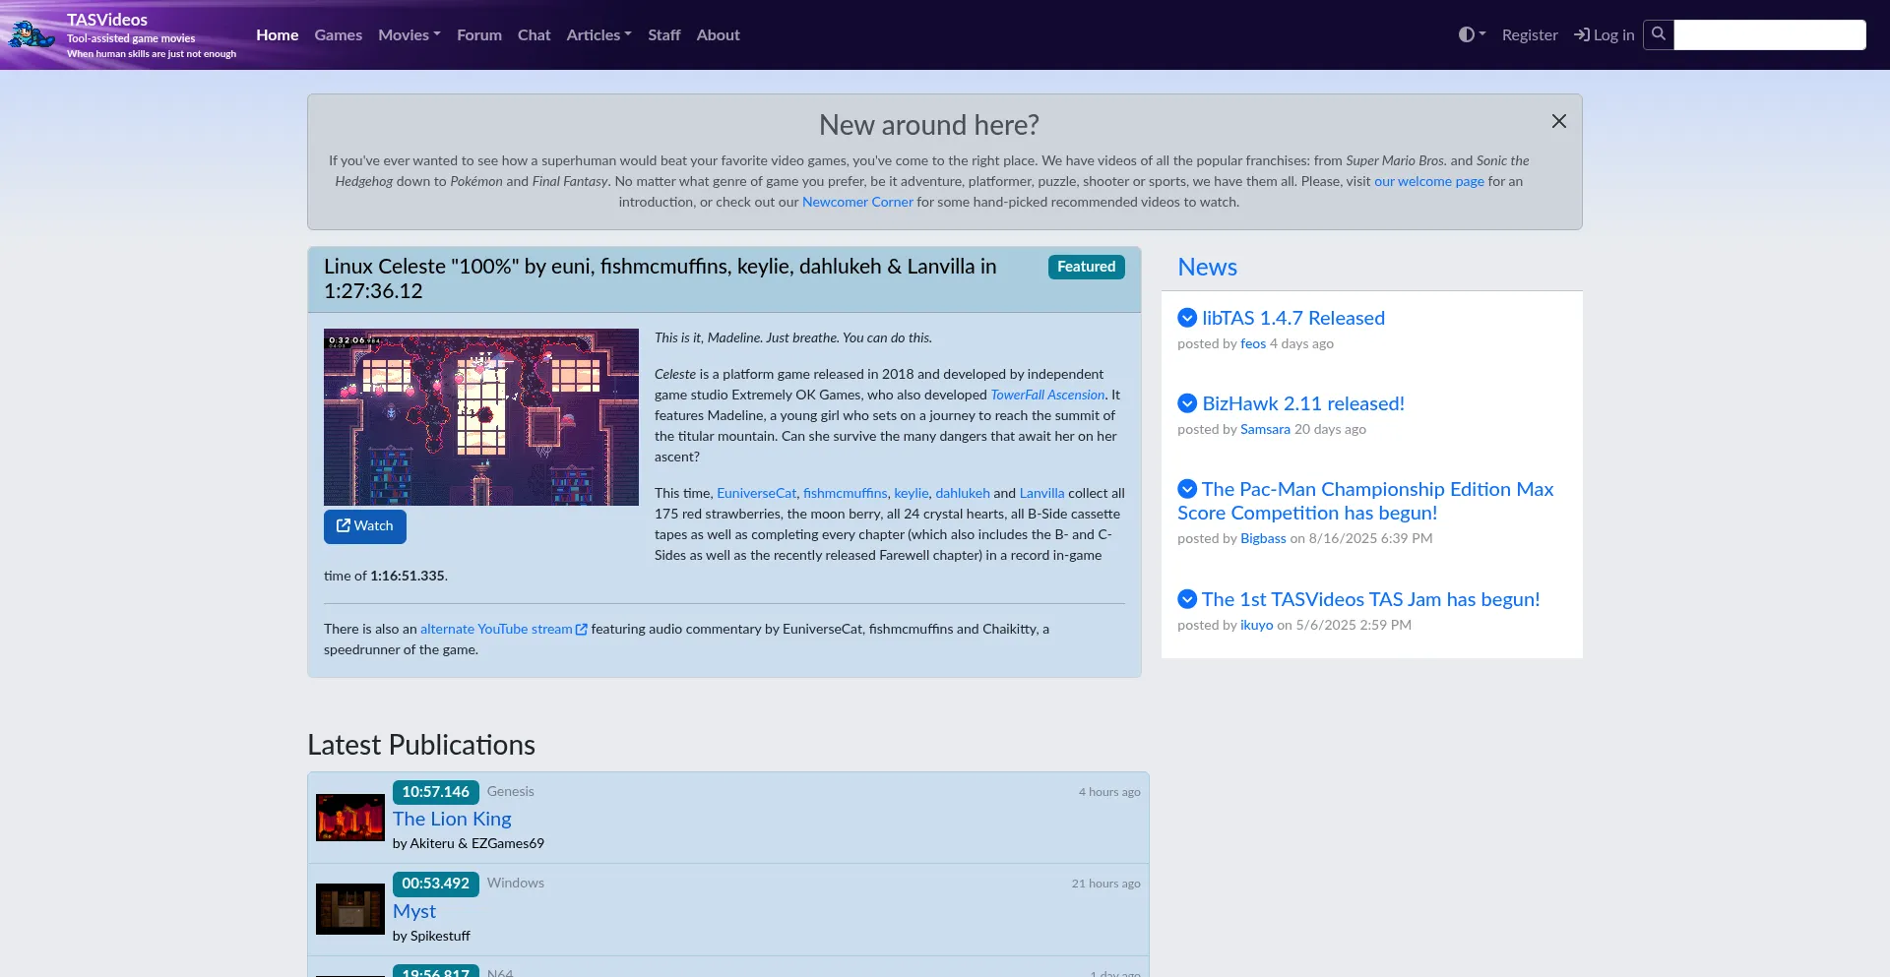
Task: Click The Lion King publication thumbnail
Action: tap(349, 818)
